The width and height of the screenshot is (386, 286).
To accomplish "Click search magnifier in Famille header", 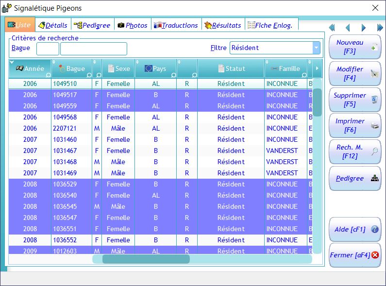I will (304, 75).
